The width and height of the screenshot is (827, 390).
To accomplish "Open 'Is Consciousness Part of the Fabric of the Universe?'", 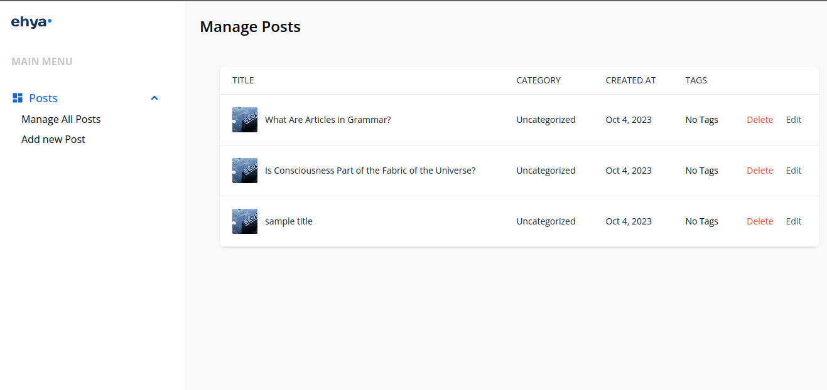I will (x=370, y=170).
